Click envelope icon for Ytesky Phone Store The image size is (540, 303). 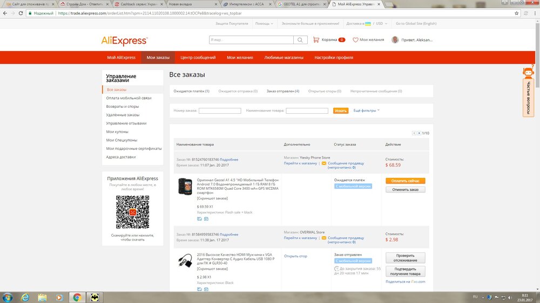323,163
